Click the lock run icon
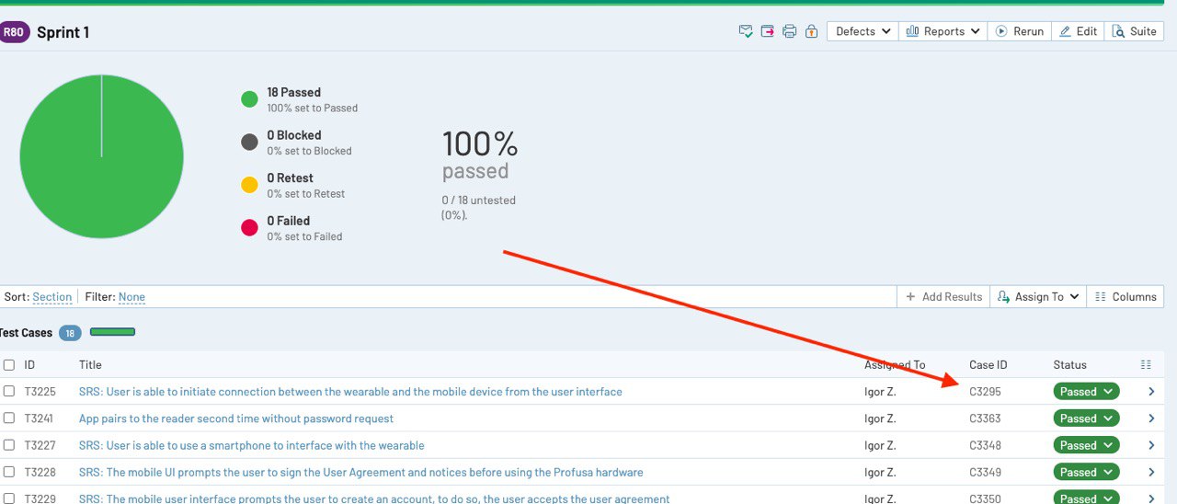The height and width of the screenshot is (504, 1177). [811, 31]
